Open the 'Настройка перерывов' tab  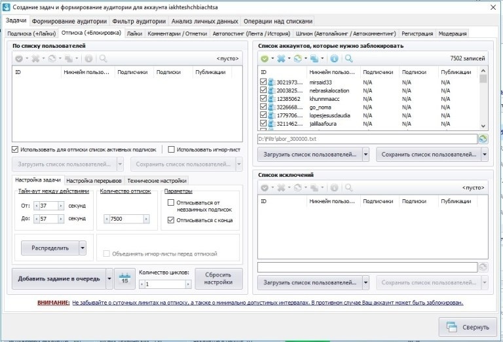(94, 181)
